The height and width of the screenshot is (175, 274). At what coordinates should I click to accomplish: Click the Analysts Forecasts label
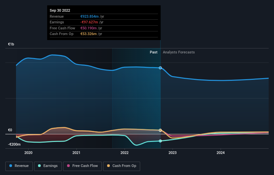coord(179,52)
